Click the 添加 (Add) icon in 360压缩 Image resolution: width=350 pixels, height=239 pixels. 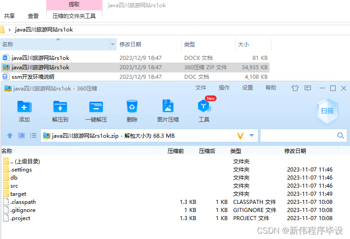[x=24, y=107]
